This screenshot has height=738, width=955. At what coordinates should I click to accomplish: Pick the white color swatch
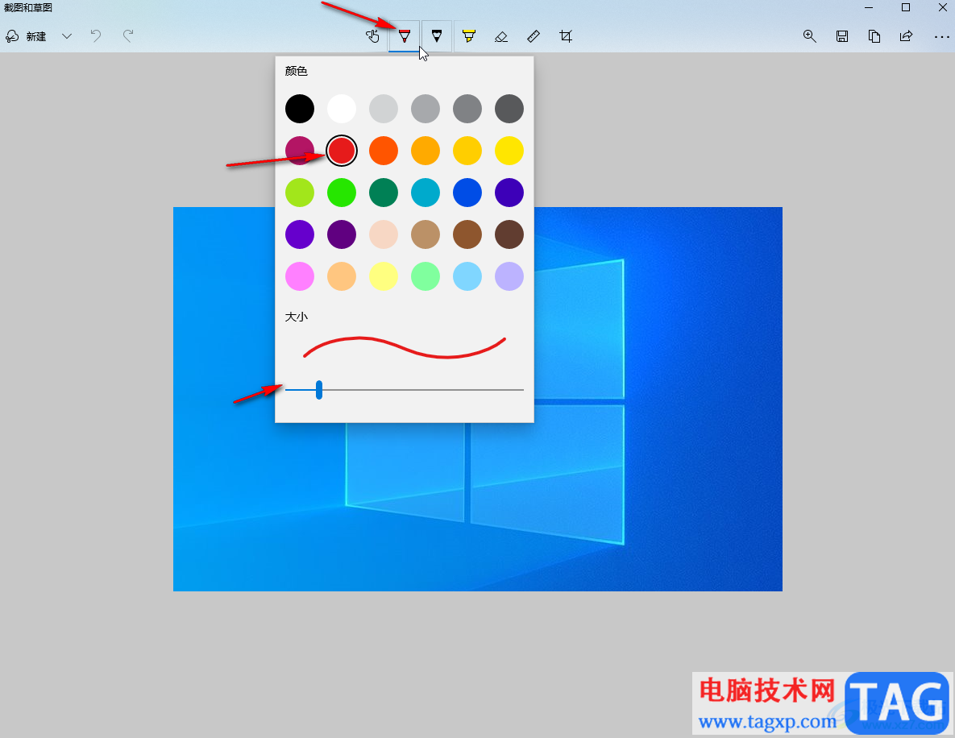point(342,109)
